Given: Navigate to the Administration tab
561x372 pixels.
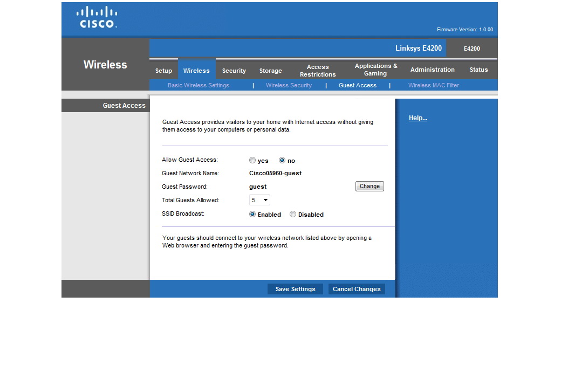Looking at the screenshot, I should [x=432, y=70].
